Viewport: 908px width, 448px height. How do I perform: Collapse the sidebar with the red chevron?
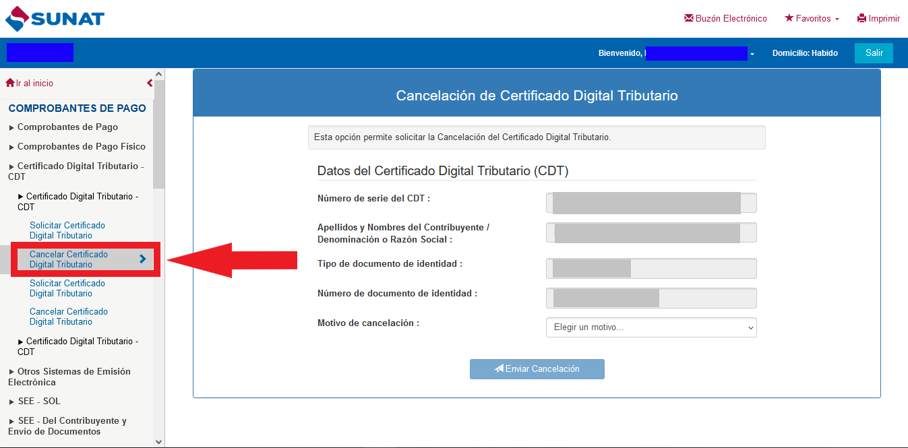coord(150,83)
